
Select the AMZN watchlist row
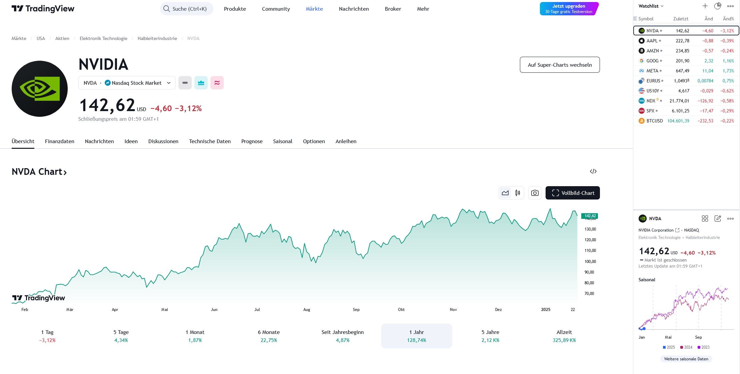[x=686, y=51]
